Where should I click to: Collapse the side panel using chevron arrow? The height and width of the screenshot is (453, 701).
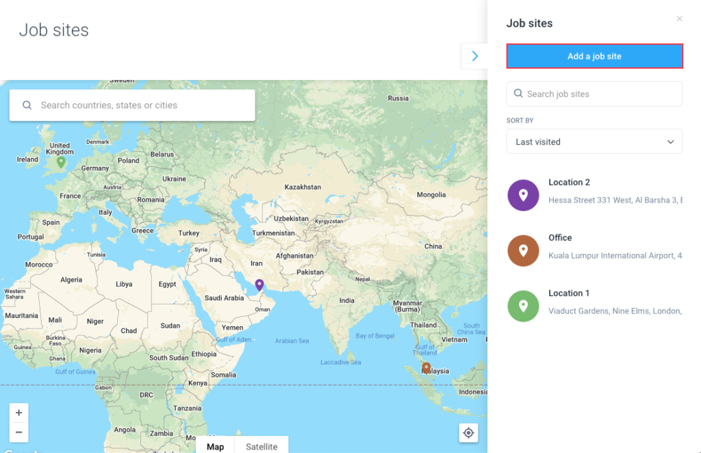pyautogui.click(x=475, y=56)
